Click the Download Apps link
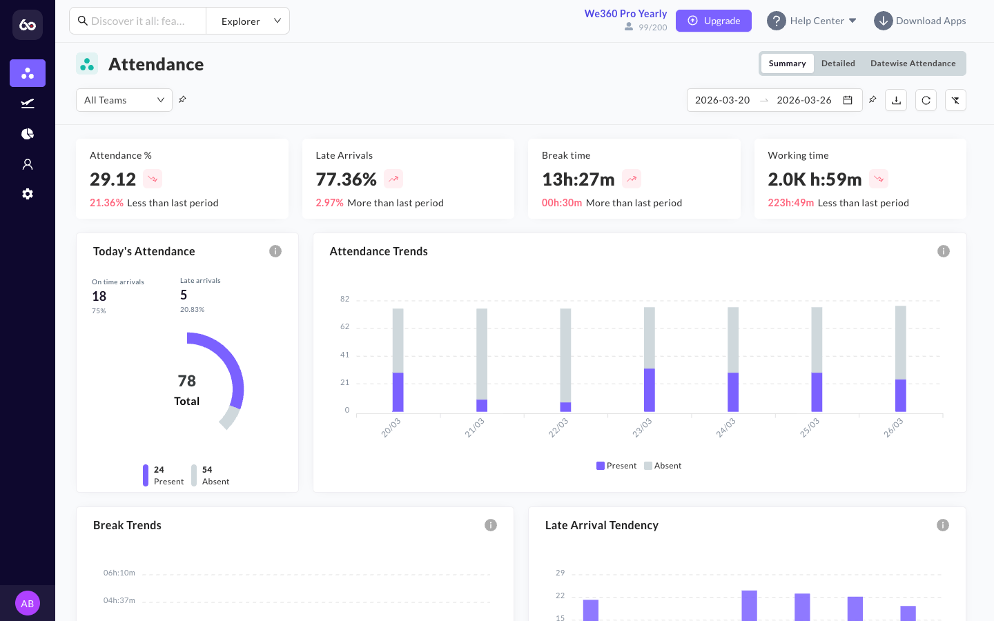Viewport: 994px width, 621px height. pos(930,21)
